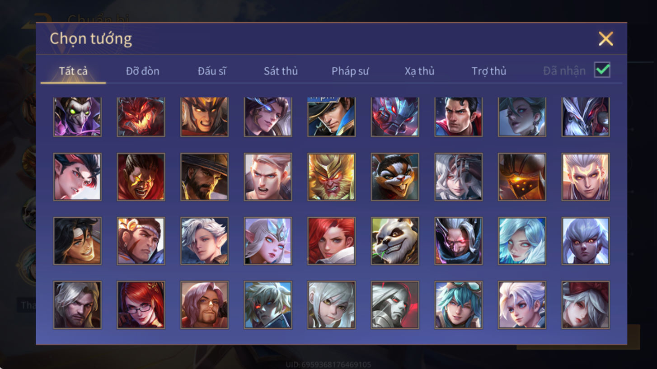Pick the teal-haired hero with goggles
657x369 pixels.
coord(458,305)
